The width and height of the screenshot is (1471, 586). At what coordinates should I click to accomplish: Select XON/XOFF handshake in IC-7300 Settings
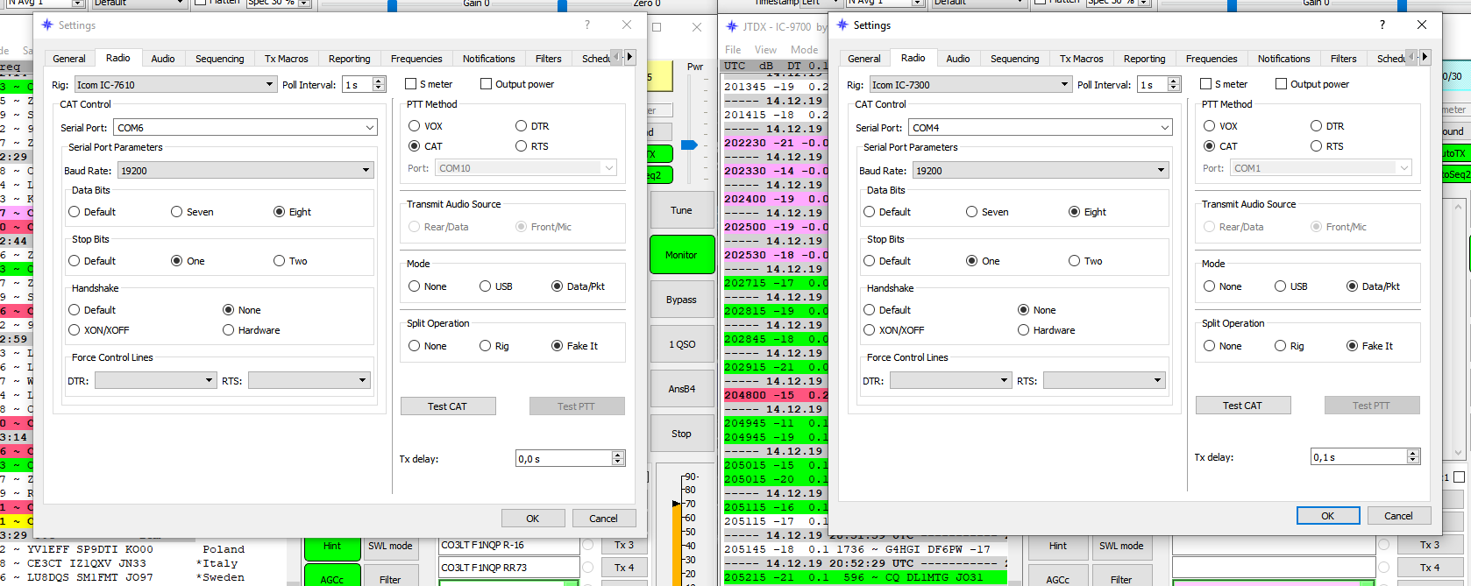pyautogui.click(x=870, y=330)
